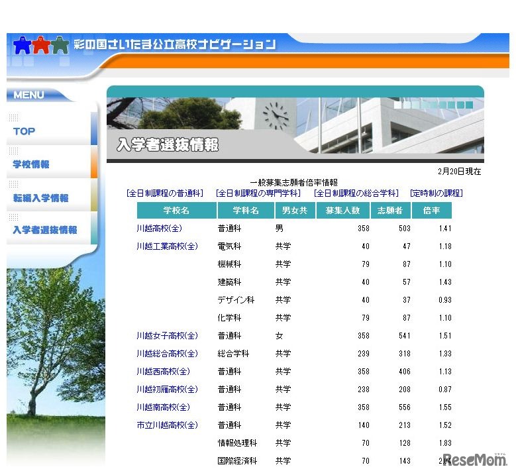The width and height of the screenshot is (516, 475).
Task: Select the 女 gender cell of 川越女子高校
Action: (280, 336)
